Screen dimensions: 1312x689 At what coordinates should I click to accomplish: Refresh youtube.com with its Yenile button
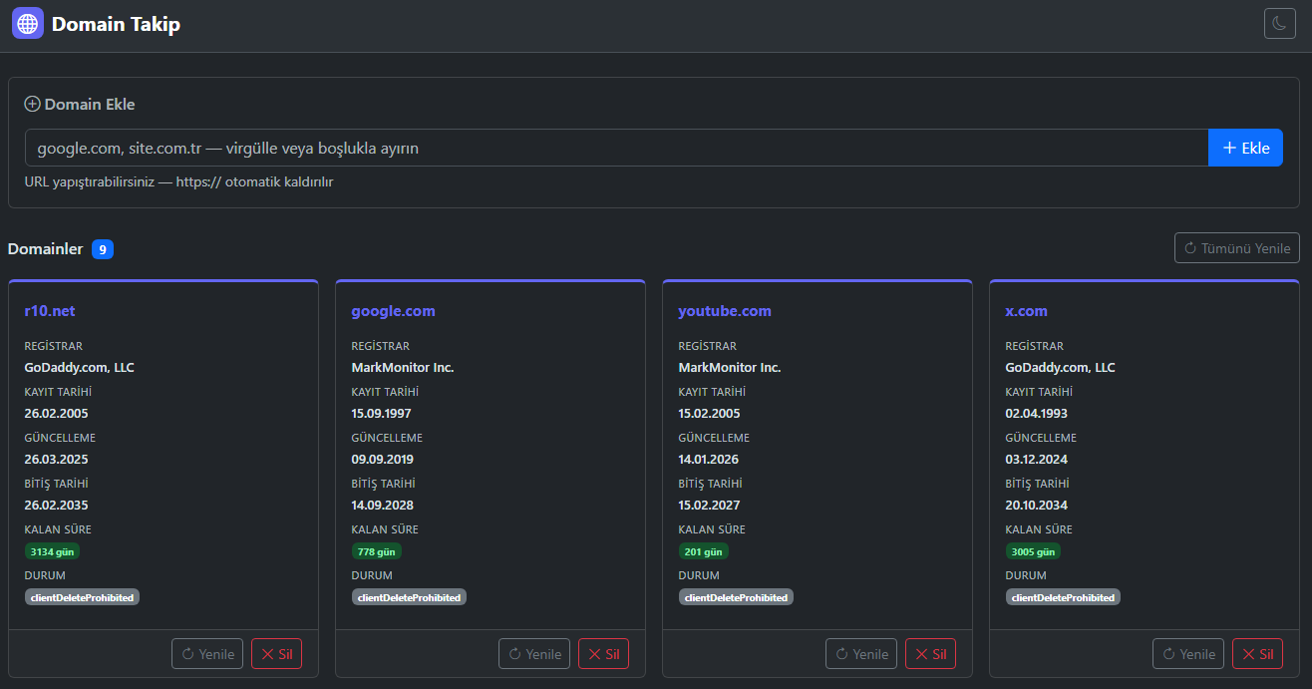pyautogui.click(x=861, y=654)
